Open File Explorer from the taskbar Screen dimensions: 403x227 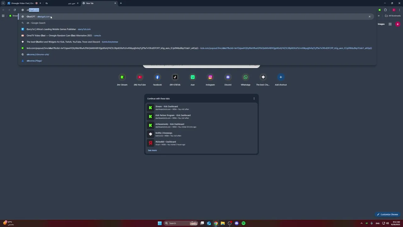point(223,223)
